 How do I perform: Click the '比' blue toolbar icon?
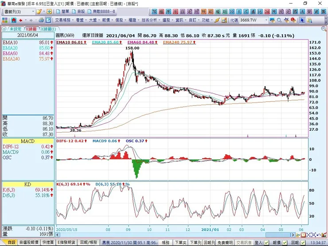point(260,12)
